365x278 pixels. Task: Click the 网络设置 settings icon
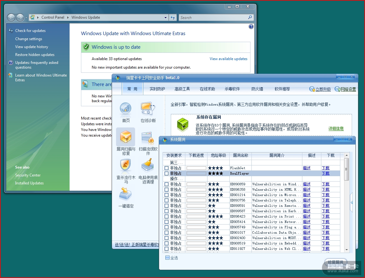pos(337,89)
